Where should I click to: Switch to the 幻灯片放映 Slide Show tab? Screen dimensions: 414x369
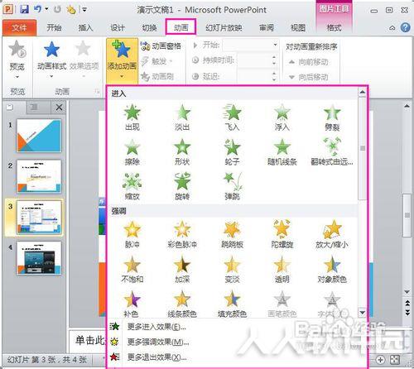pos(224,28)
